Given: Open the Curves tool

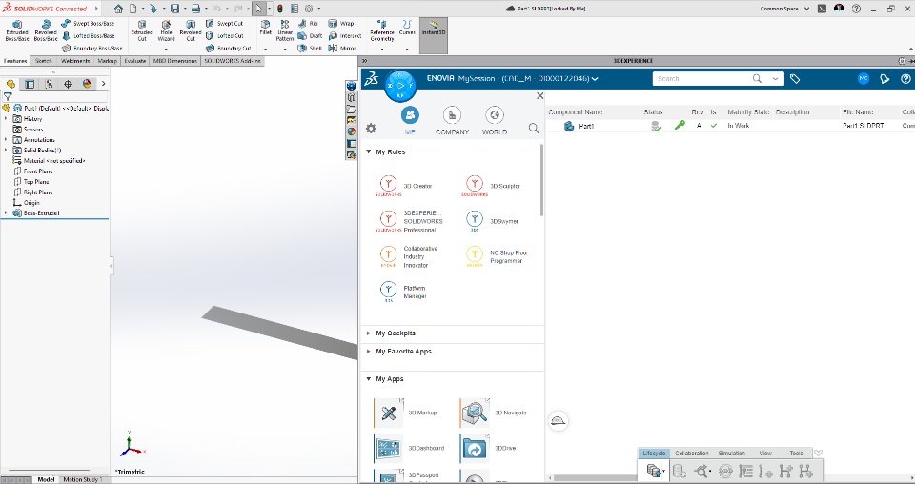Looking at the screenshot, I should click(x=407, y=28).
